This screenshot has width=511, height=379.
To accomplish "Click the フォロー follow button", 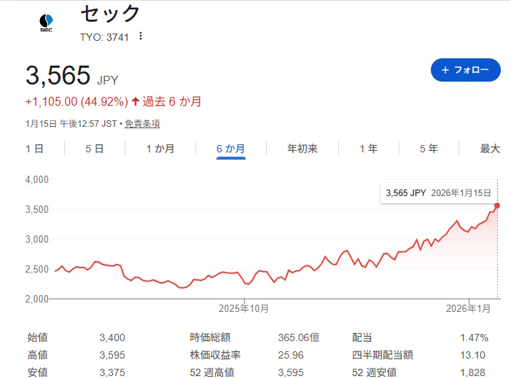I will tap(465, 70).
